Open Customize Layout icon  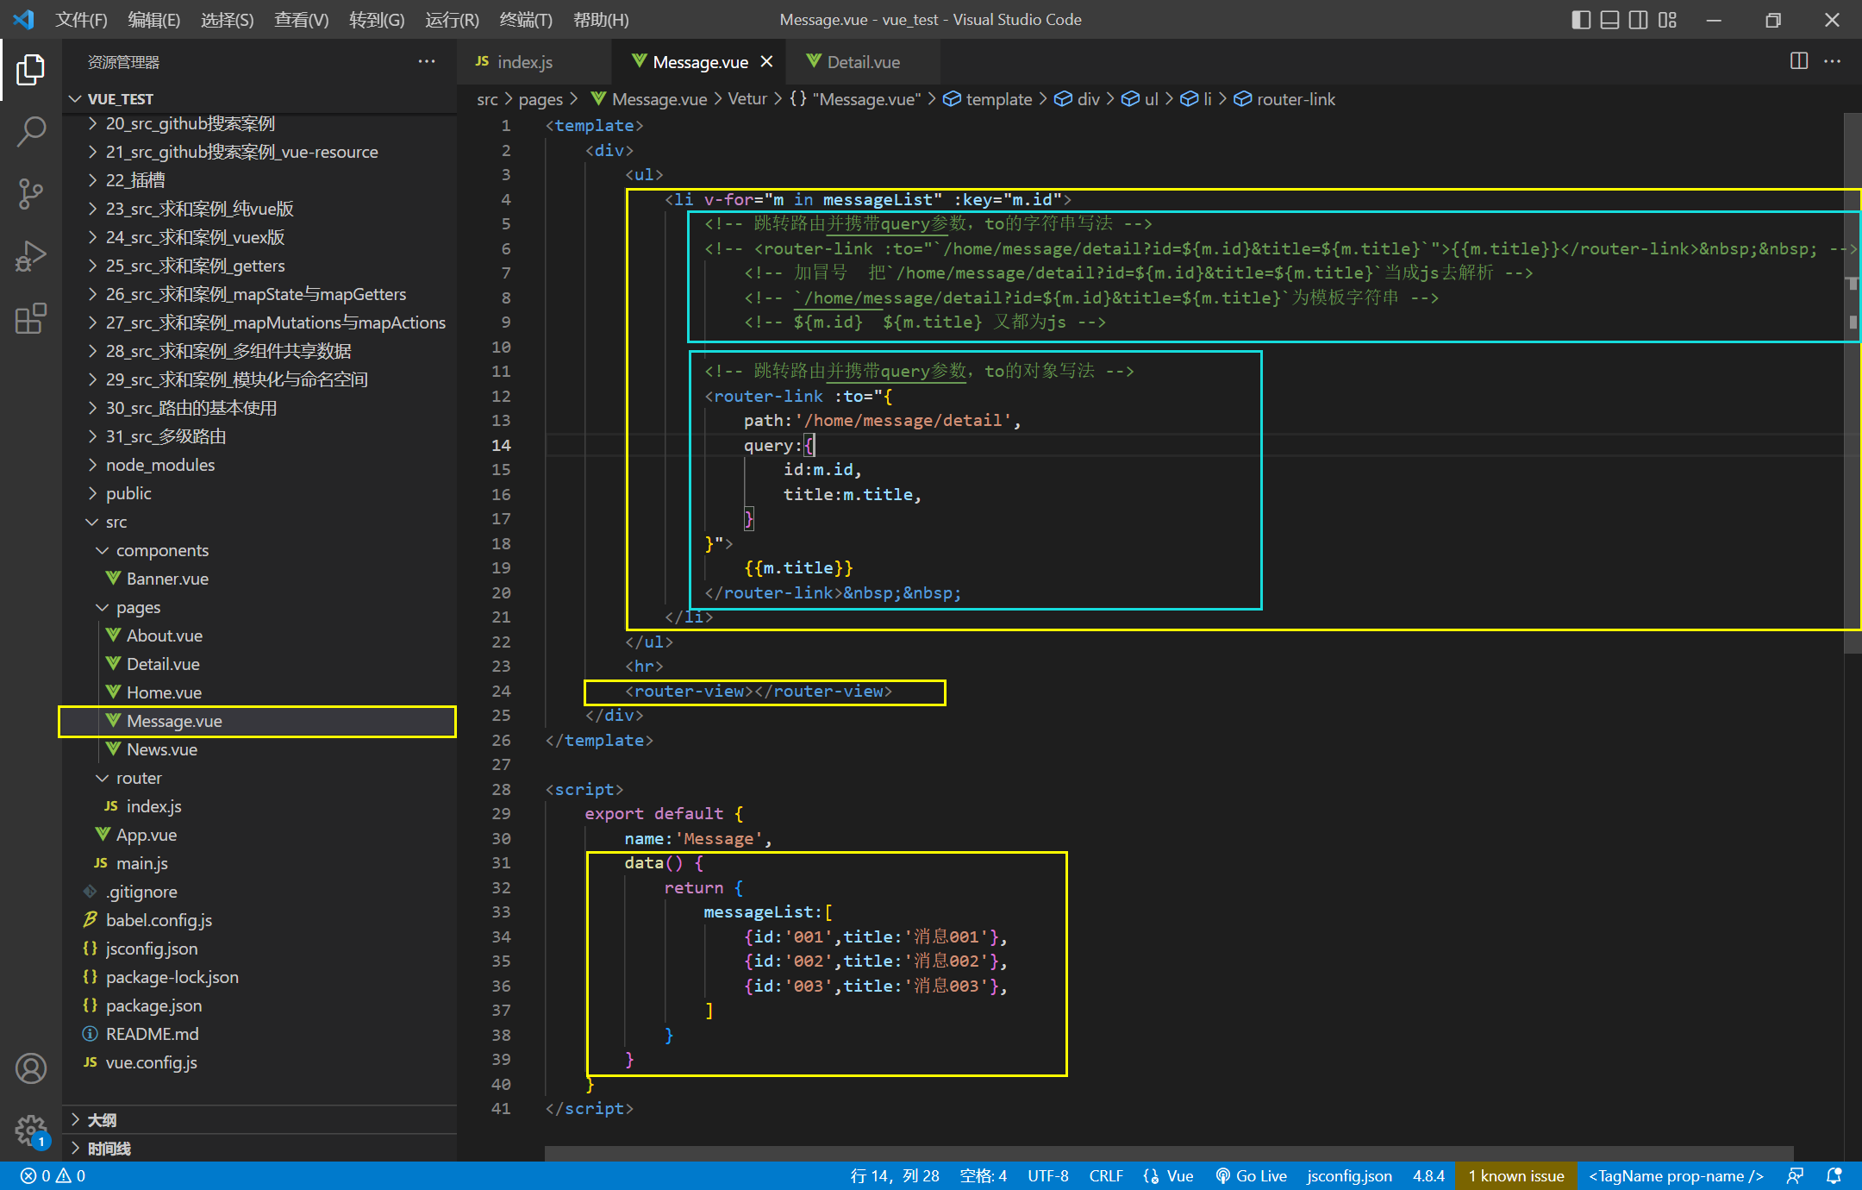1667,19
